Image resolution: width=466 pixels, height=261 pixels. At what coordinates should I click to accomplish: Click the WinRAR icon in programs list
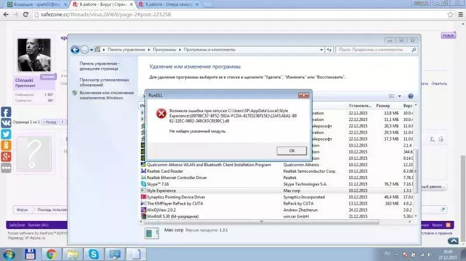tap(143, 216)
